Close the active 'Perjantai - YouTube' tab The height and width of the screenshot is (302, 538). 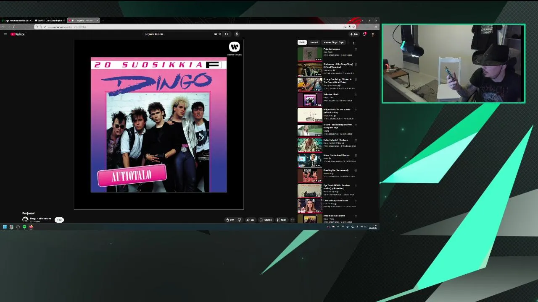coord(97,21)
